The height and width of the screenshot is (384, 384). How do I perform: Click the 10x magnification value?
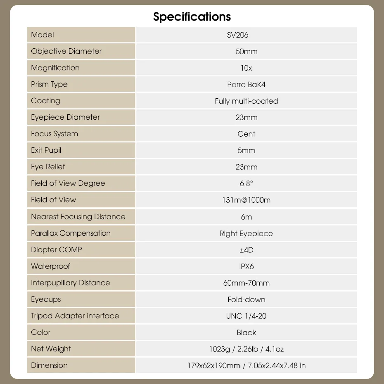[247, 68]
